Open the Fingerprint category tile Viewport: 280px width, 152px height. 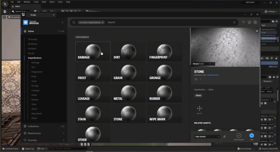point(165,51)
